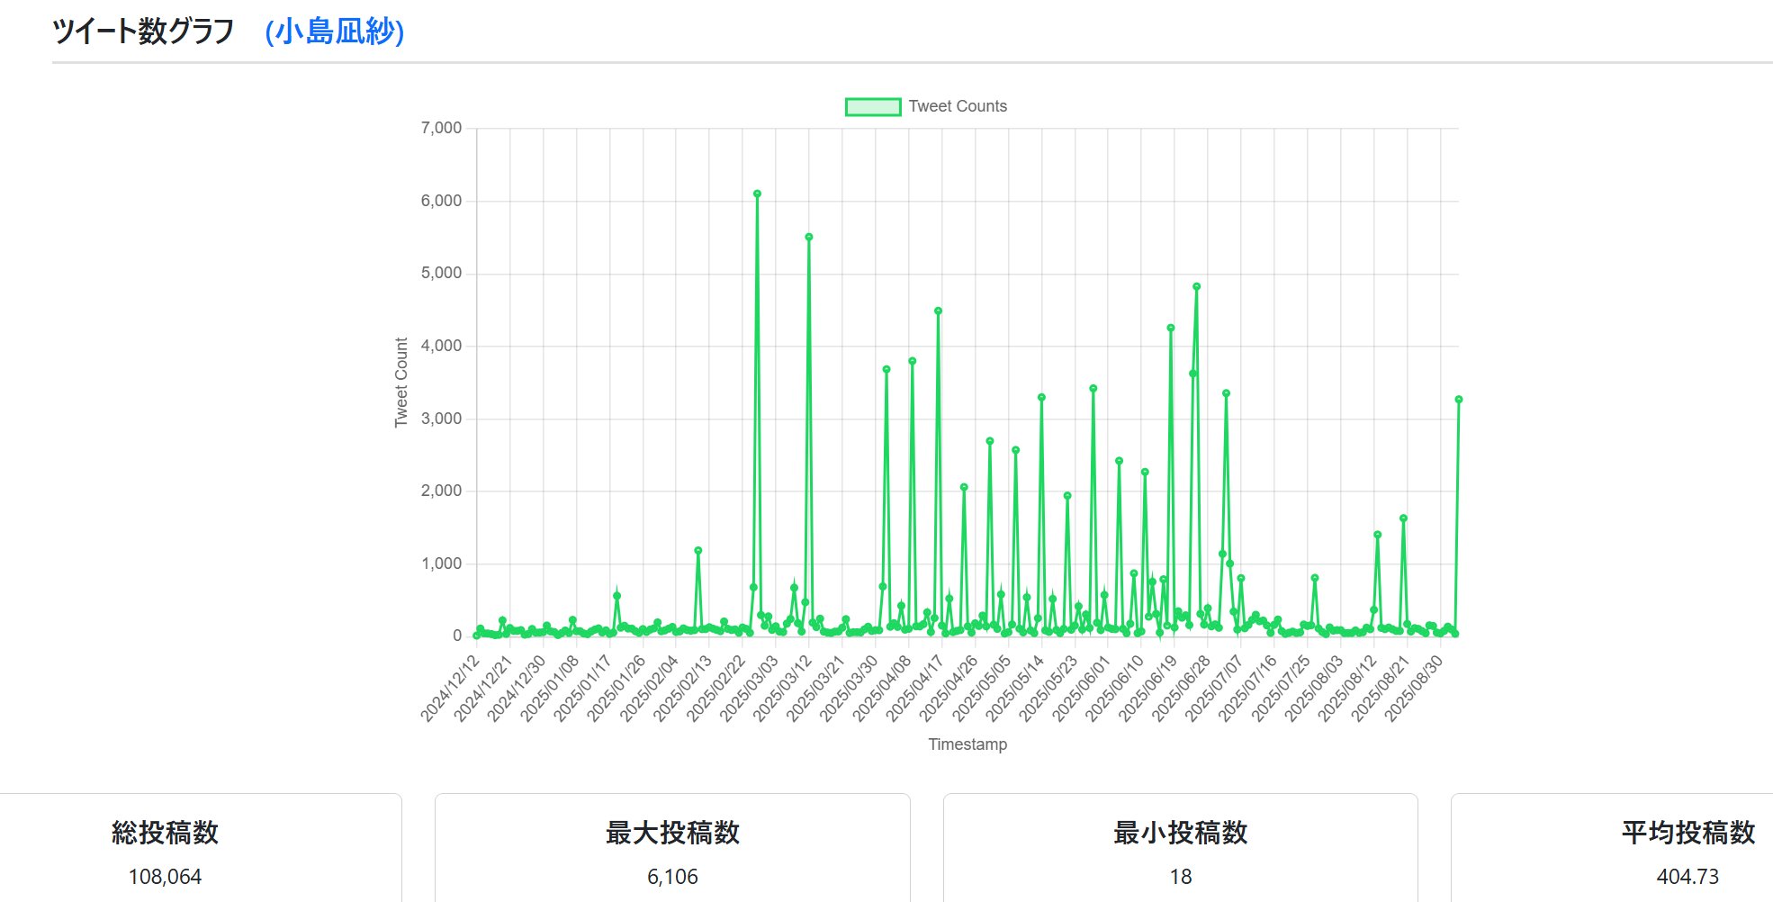Image resolution: width=1773 pixels, height=902 pixels.
Task: Click the Timestamp axis title
Action: click(967, 744)
